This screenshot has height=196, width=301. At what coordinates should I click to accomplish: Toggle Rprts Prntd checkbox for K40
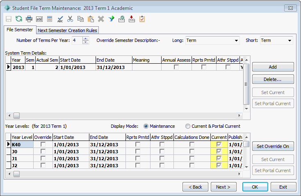pos(138,144)
